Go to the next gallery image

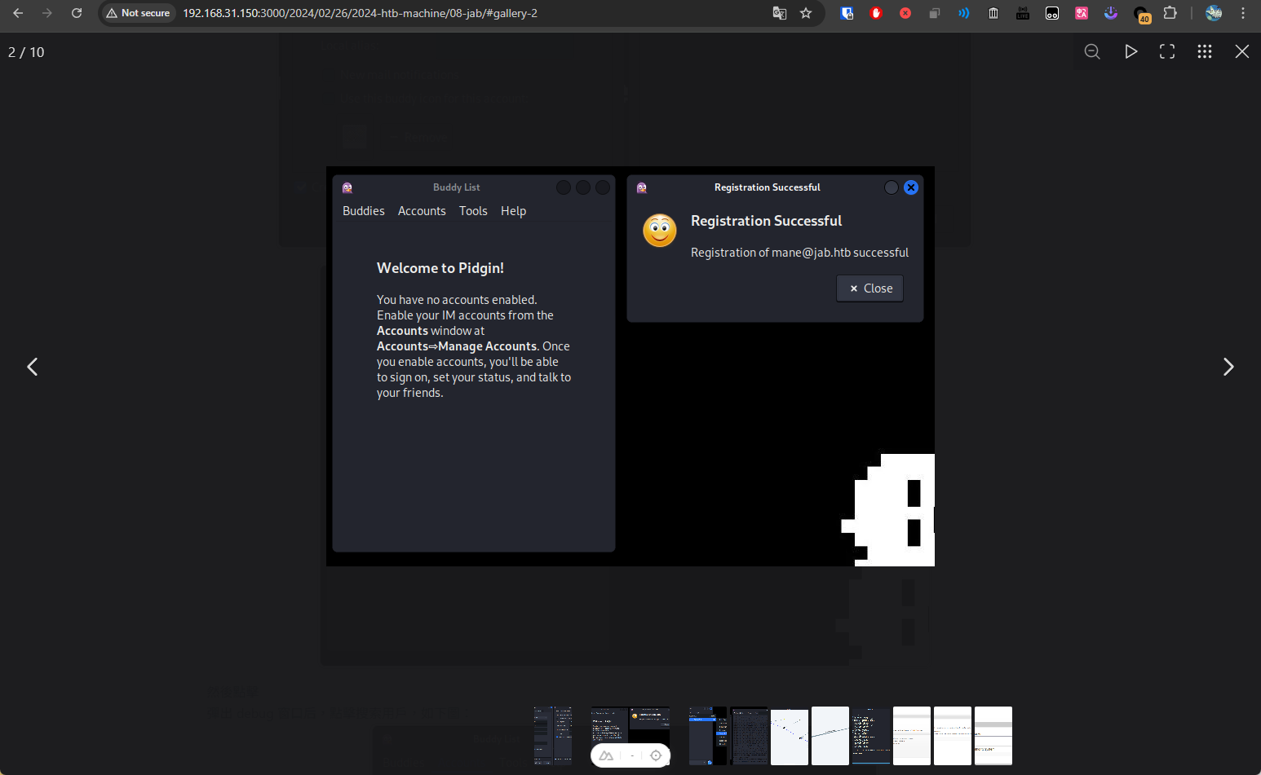point(1228,367)
